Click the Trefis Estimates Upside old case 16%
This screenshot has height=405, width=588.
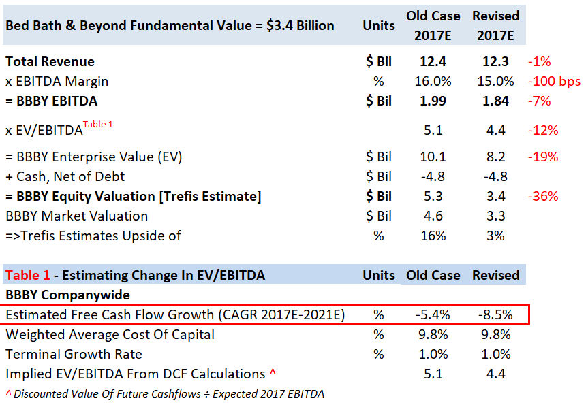pyautogui.click(x=433, y=236)
